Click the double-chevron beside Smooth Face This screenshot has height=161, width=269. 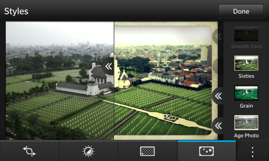click(x=218, y=37)
